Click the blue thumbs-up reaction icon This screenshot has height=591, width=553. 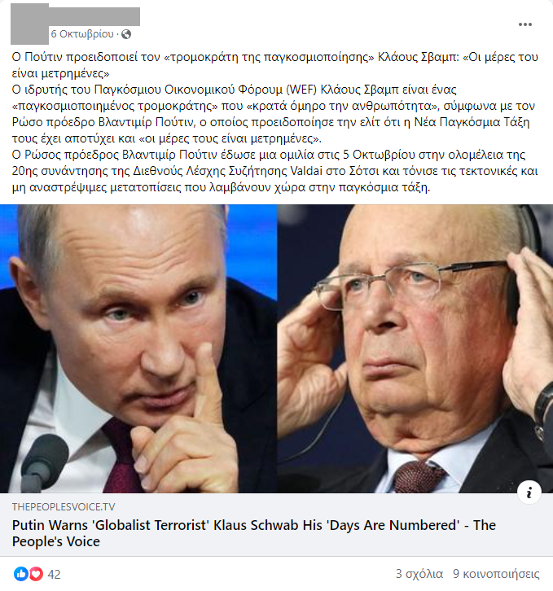21,574
